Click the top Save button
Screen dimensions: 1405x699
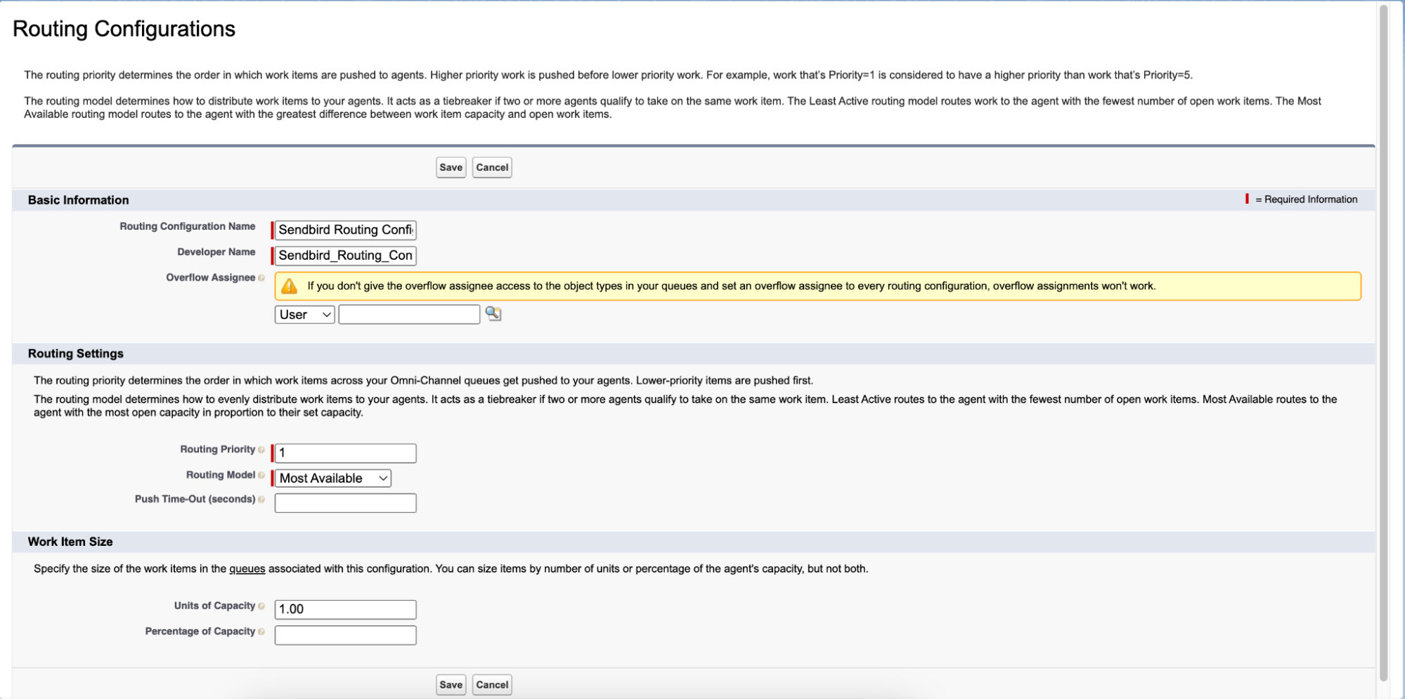(451, 167)
